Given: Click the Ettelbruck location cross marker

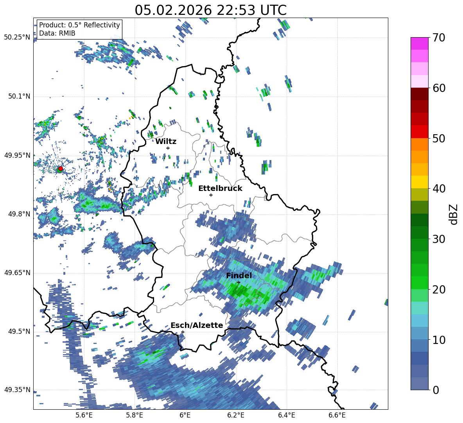Looking at the screenshot, I should pos(211,195).
